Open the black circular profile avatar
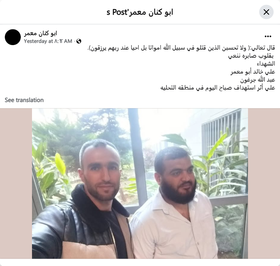Screen dimensions: 280x266 coord(13,37)
